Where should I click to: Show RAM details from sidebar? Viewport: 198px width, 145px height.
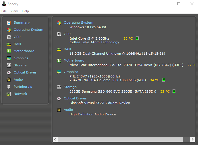tap(17, 44)
